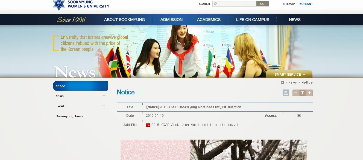This screenshot has width=363, height=160.
Task: Collapse the Notice sidebar item
Action: [104, 86]
